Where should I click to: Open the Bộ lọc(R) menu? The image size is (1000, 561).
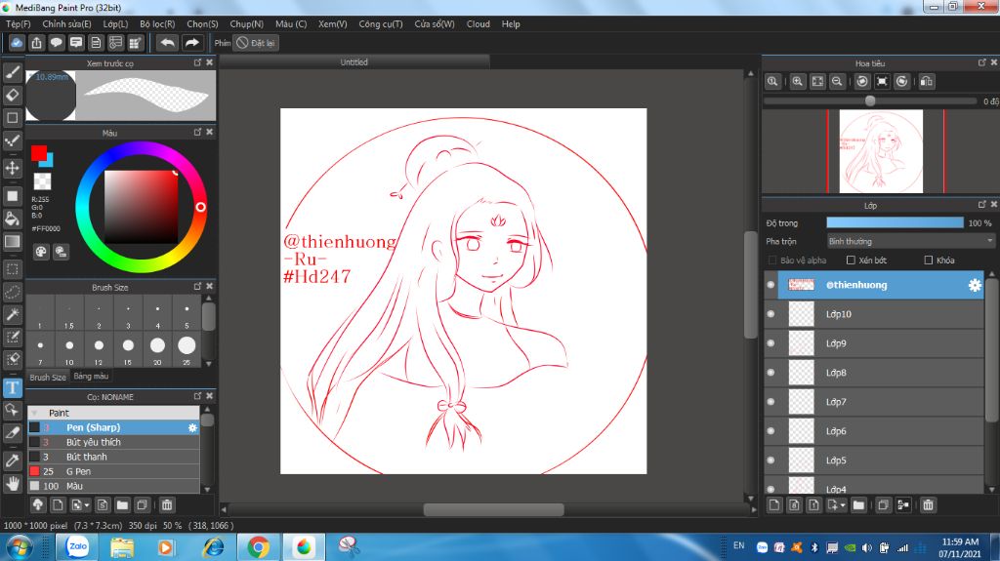coord(157,24)
